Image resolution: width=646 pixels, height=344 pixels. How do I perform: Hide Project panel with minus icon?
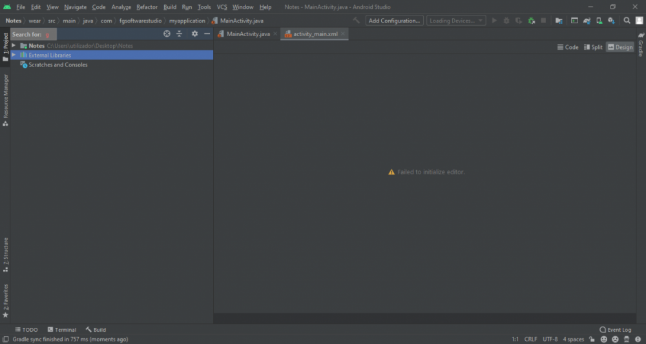click(x=207, y=34)
